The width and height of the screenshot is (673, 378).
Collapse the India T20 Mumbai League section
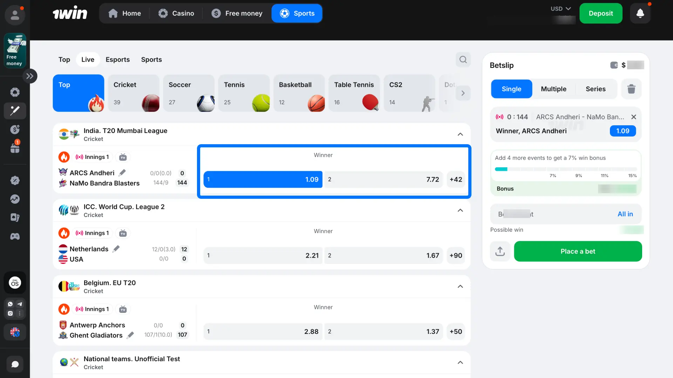tap(460, 134)
